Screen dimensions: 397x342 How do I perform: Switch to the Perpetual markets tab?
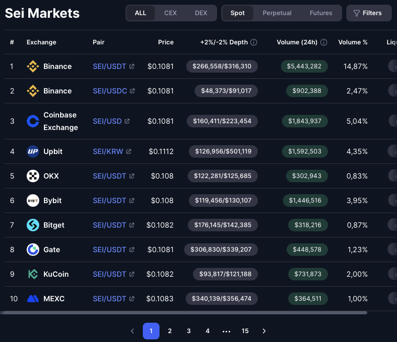tap(277, 13)
